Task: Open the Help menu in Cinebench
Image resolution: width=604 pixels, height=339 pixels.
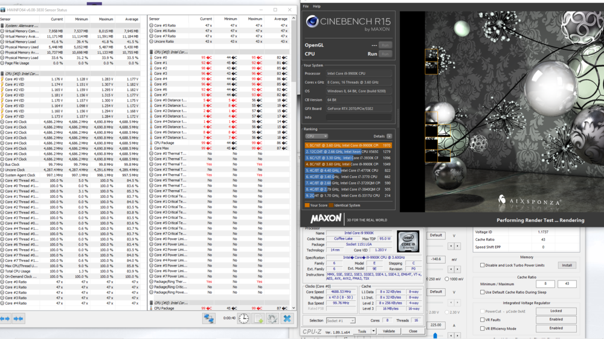Action: tap(316, 6)
